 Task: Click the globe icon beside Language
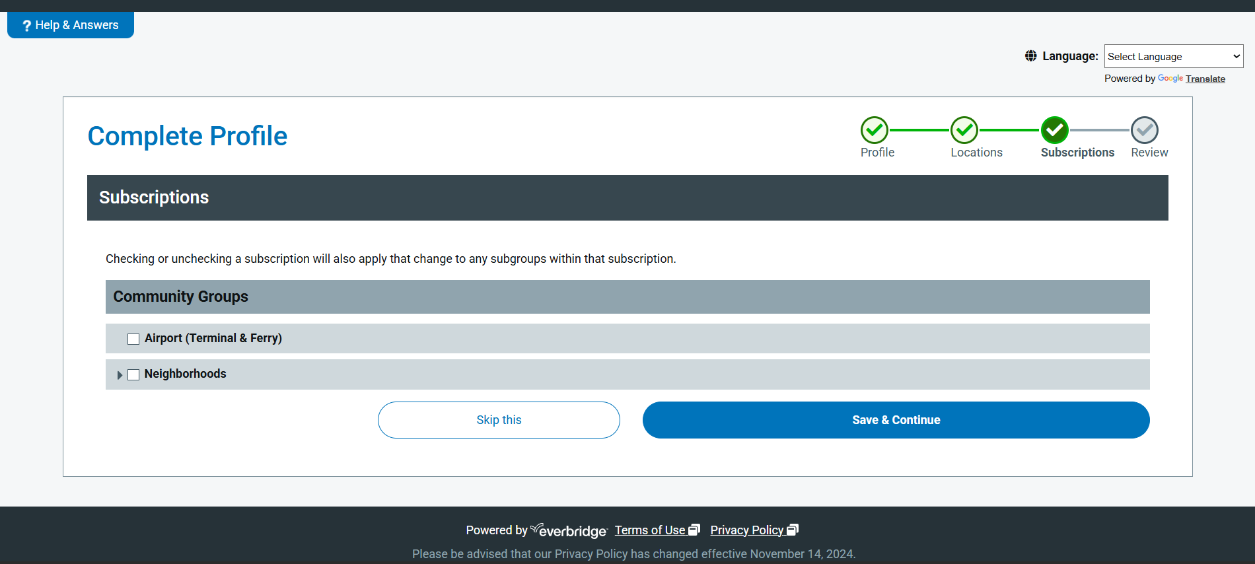[1030, 56]
